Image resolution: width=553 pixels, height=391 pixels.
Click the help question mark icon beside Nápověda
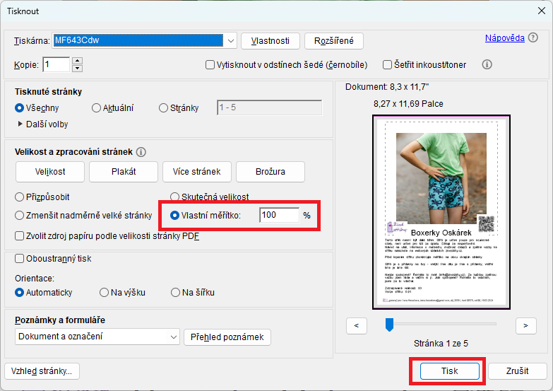[x=533, y=38]
